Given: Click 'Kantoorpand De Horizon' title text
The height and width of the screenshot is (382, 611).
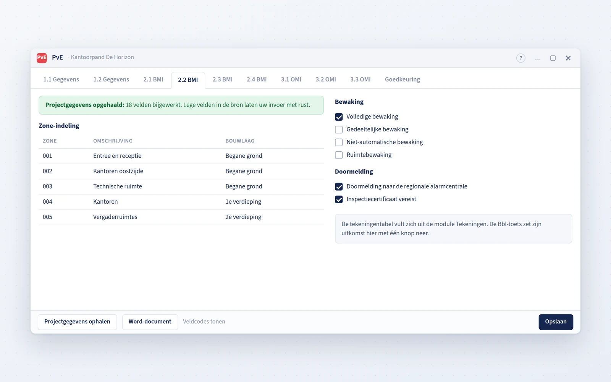Looking at the screenshot, I should pos(102,57).
